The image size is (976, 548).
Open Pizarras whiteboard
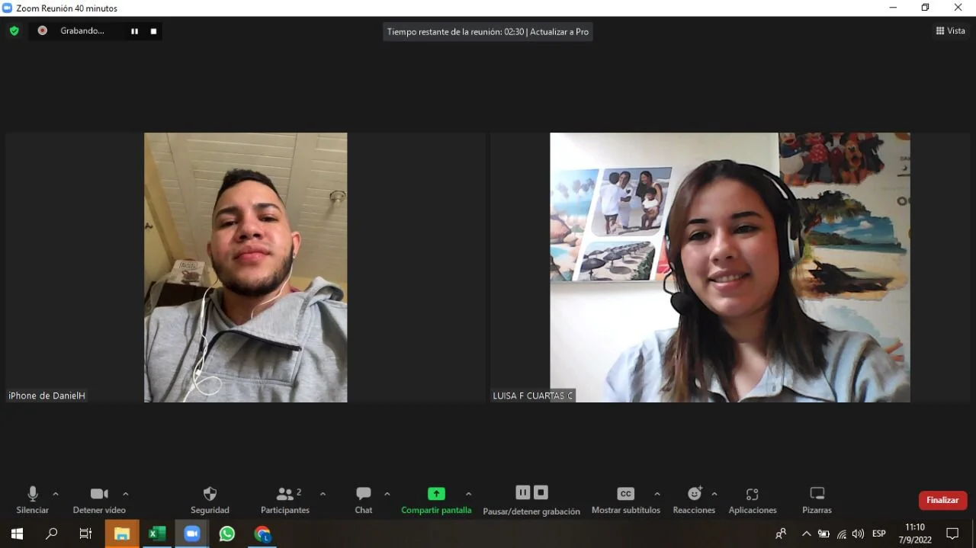[817, 499]
